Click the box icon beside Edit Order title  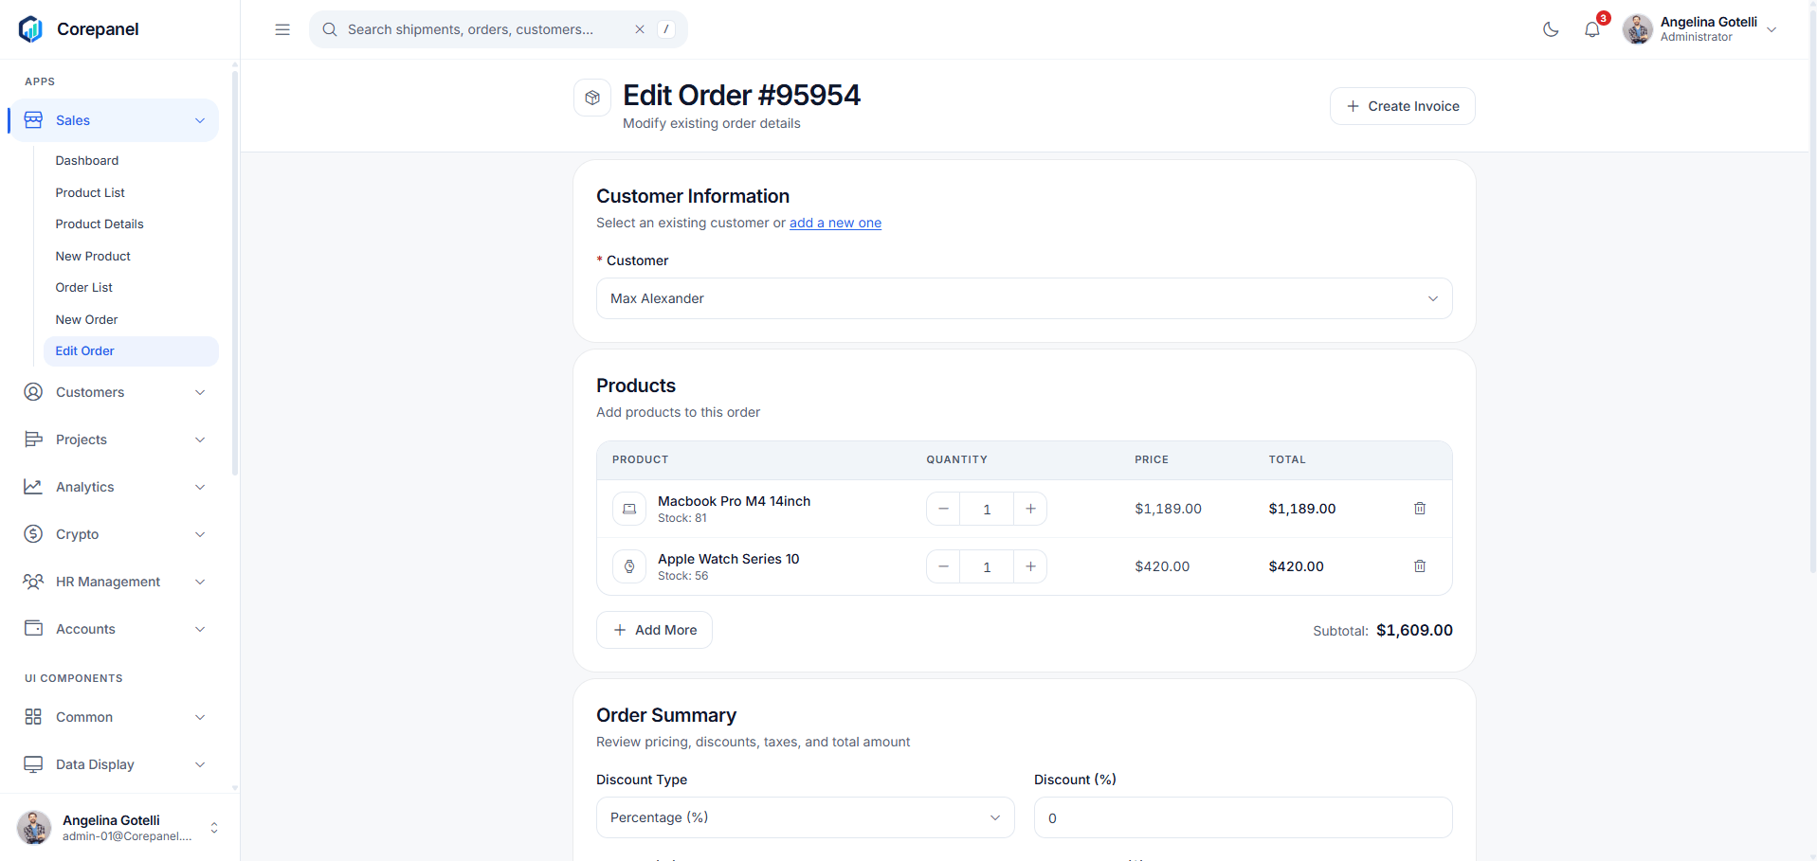[592, 98]
